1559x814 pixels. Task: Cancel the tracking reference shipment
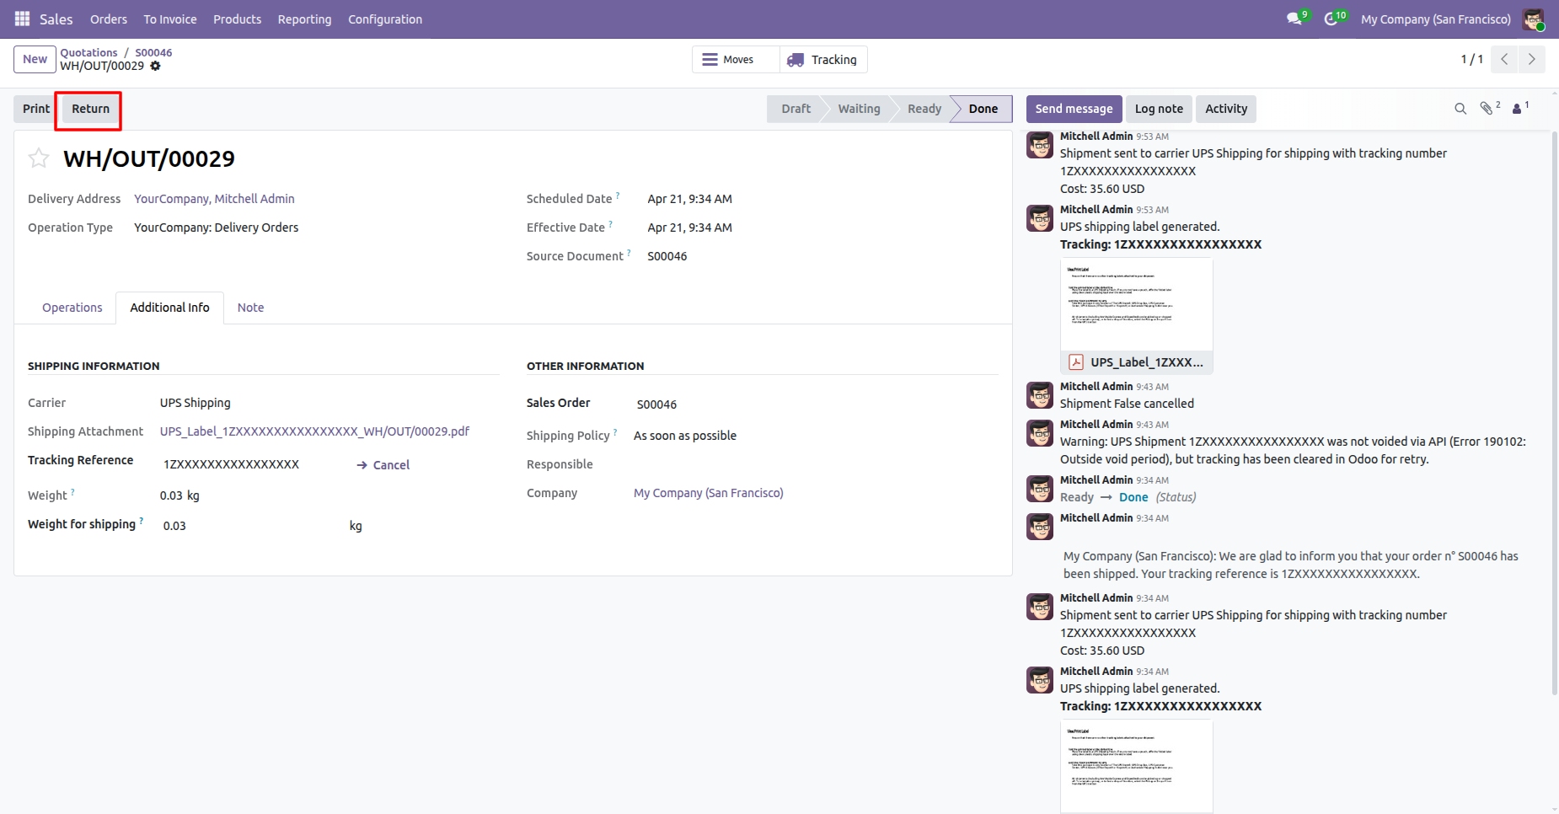coord(383,465)
